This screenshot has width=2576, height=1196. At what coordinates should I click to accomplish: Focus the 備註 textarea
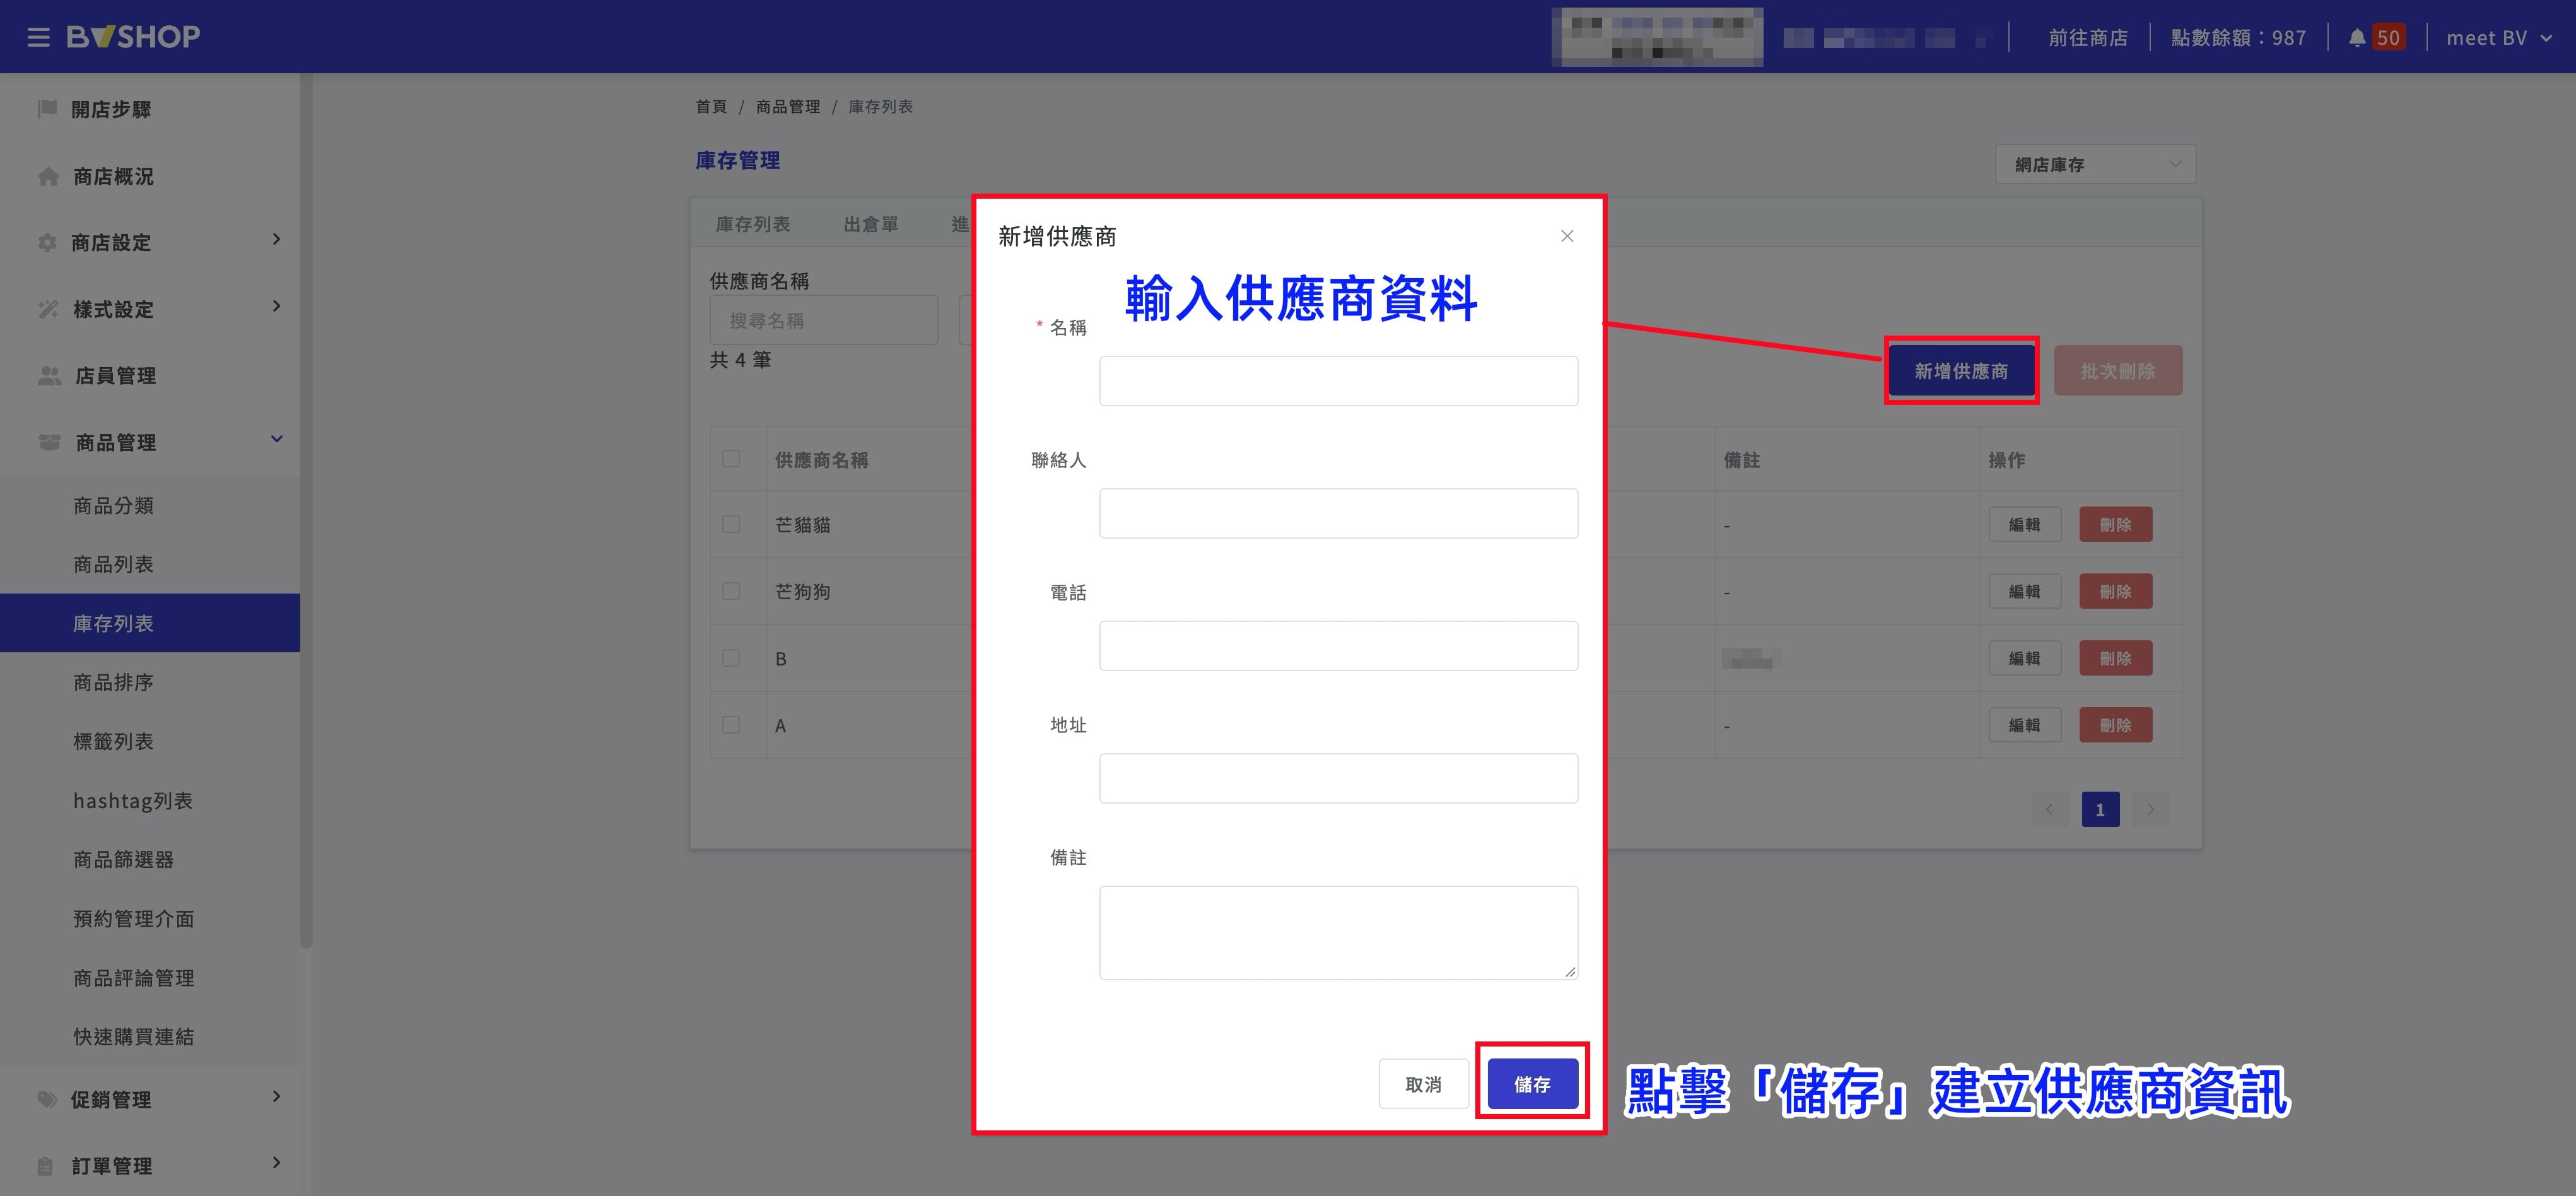1339,933
